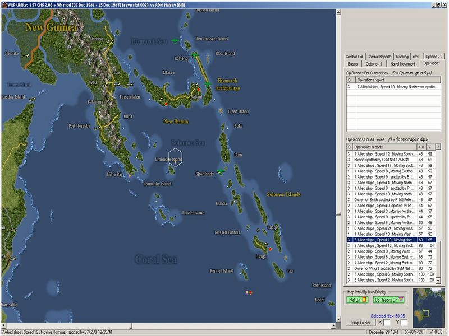Click the green aircraft icon in Bismarck Sea
The height and width of the screenshot is (336, 449).
click(x=175, y=41)
